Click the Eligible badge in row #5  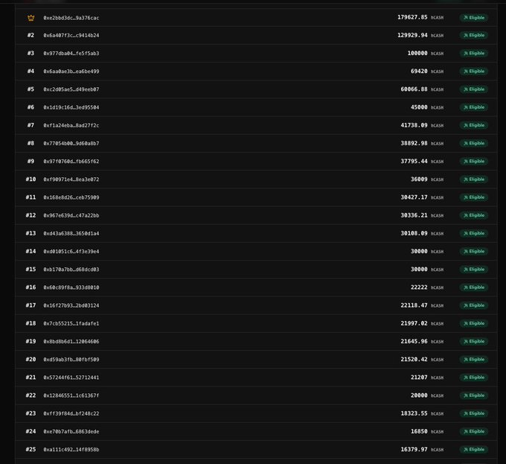pos(474,89)
